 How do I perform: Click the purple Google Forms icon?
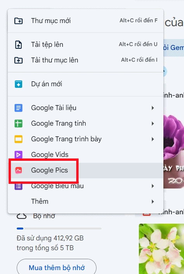(18, 186)
